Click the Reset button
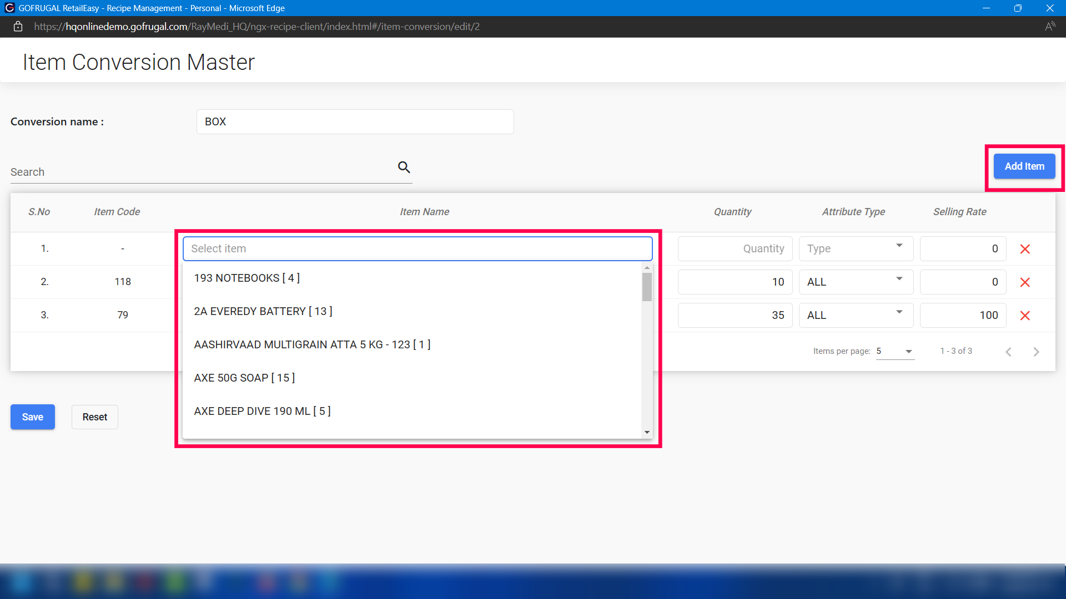 (x=94, y=417)
